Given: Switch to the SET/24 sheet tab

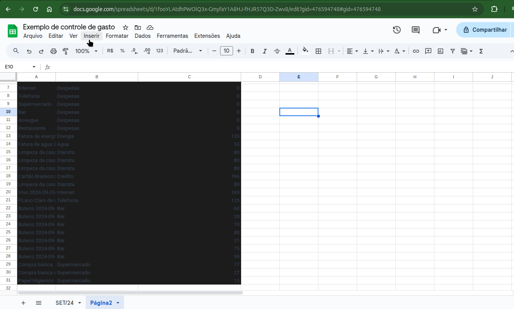Looking at the screenshot, I should pos(64,302).
